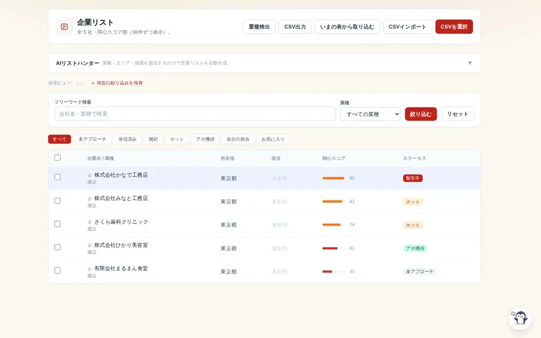541x338 pixels.
Task: Click the ステータス column header
Action: click(414, 158)
